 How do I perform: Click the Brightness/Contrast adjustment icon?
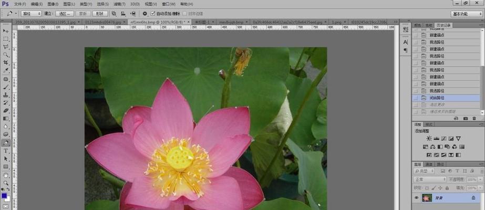pyautogui.click(x=429, y=138)
